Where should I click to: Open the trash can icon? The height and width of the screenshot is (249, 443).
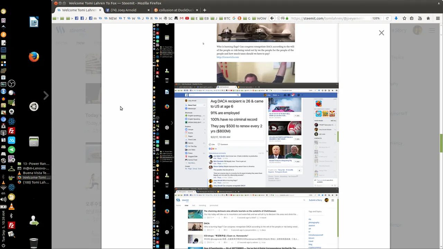coord(34,243)
